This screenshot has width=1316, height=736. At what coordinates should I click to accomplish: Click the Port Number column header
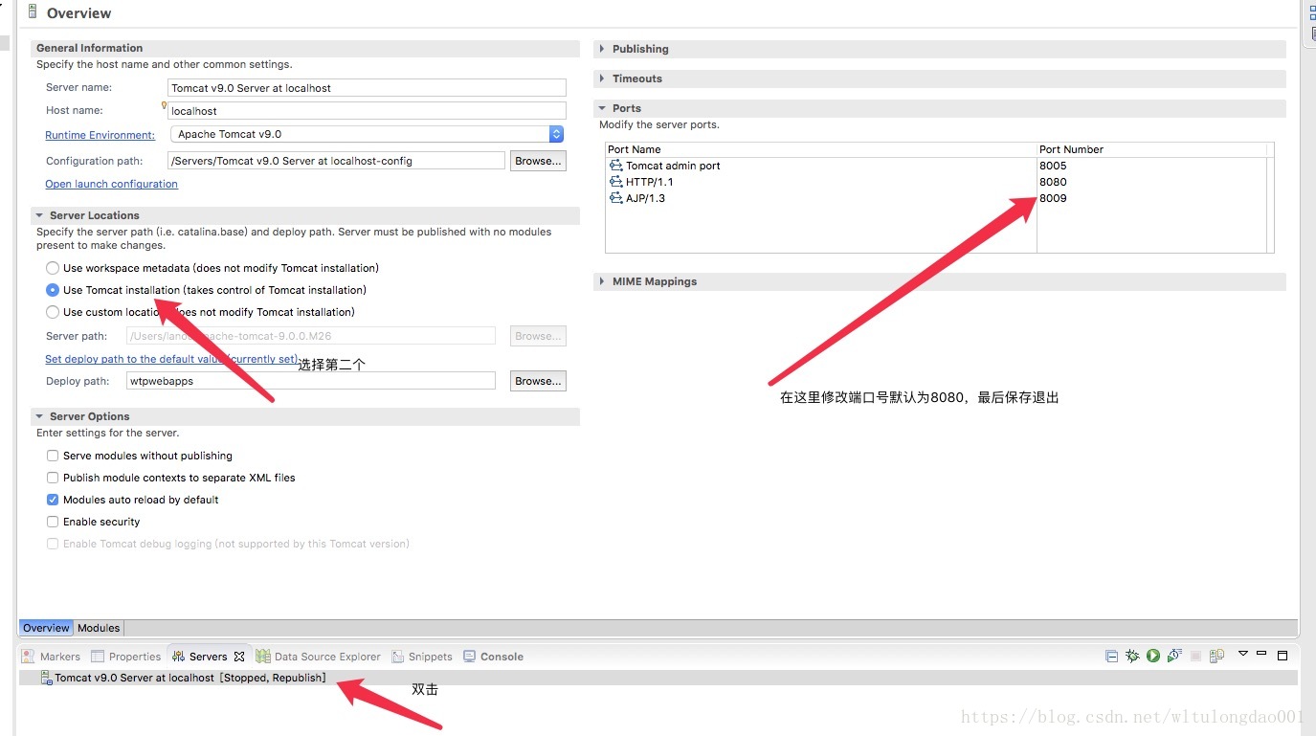[x=1151, y=149]
